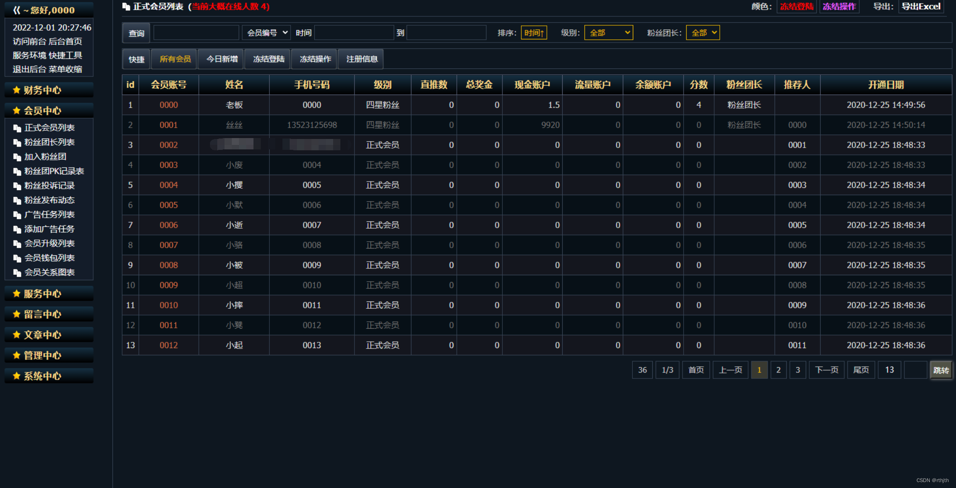Focus the page number jump input
The width and height of the screenshot is (956, 488).
coord(915,370)
